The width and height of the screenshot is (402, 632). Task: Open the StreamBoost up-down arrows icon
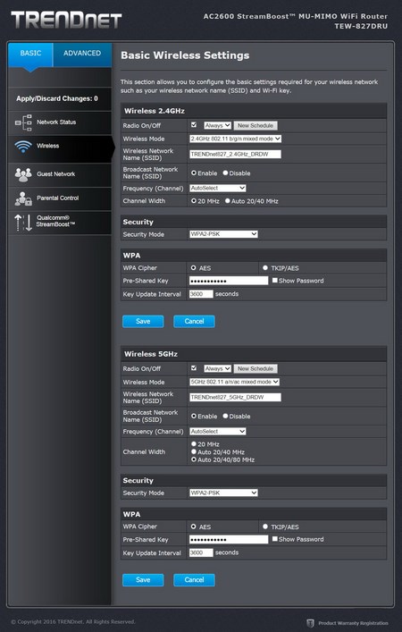(x=23, y=223)
